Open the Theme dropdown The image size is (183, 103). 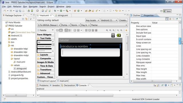(x=109, y=25)
